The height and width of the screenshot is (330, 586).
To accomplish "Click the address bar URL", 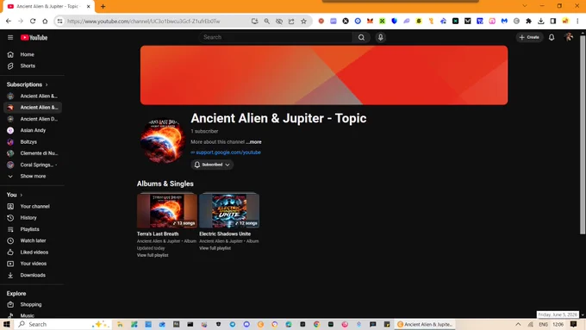I will pyautogui.click(x=144, y=22).
